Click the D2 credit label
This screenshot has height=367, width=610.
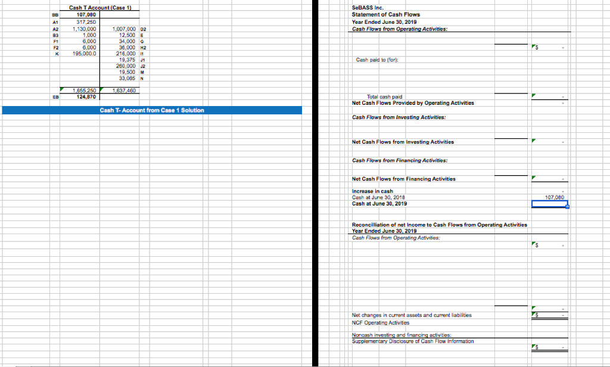pyautogui.click(x=143, y=29)
